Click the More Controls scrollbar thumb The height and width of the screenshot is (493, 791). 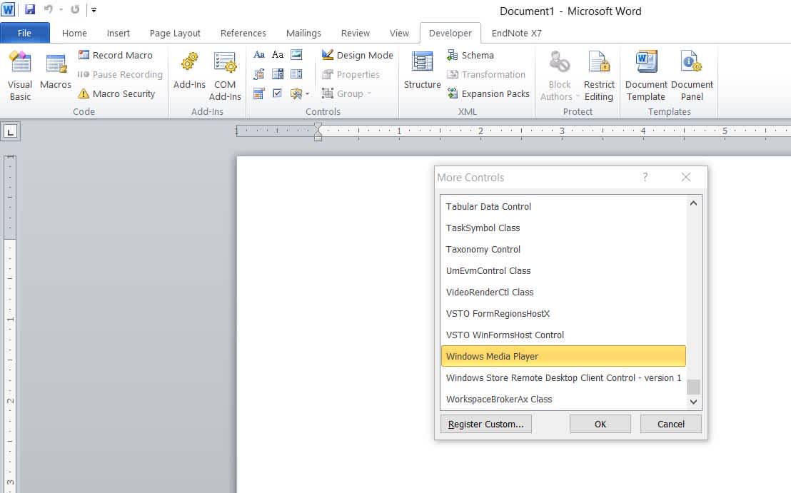point(693,387)
